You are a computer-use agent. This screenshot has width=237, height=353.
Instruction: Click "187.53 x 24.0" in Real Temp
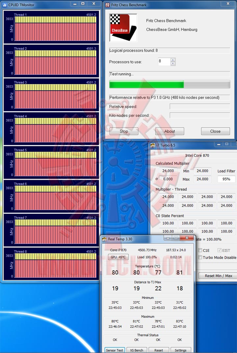176,250
